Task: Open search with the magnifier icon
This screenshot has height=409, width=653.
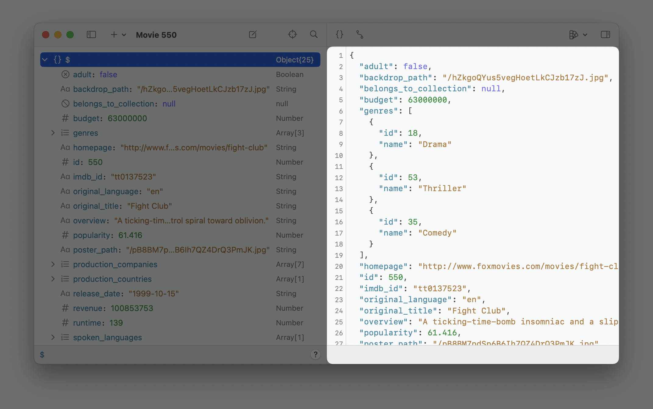Action: [x=314, y=35]
